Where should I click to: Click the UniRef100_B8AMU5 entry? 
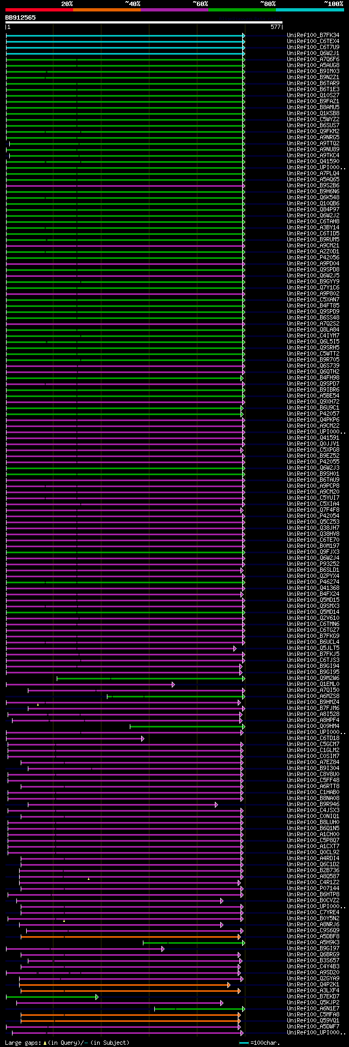click(313, 107)
